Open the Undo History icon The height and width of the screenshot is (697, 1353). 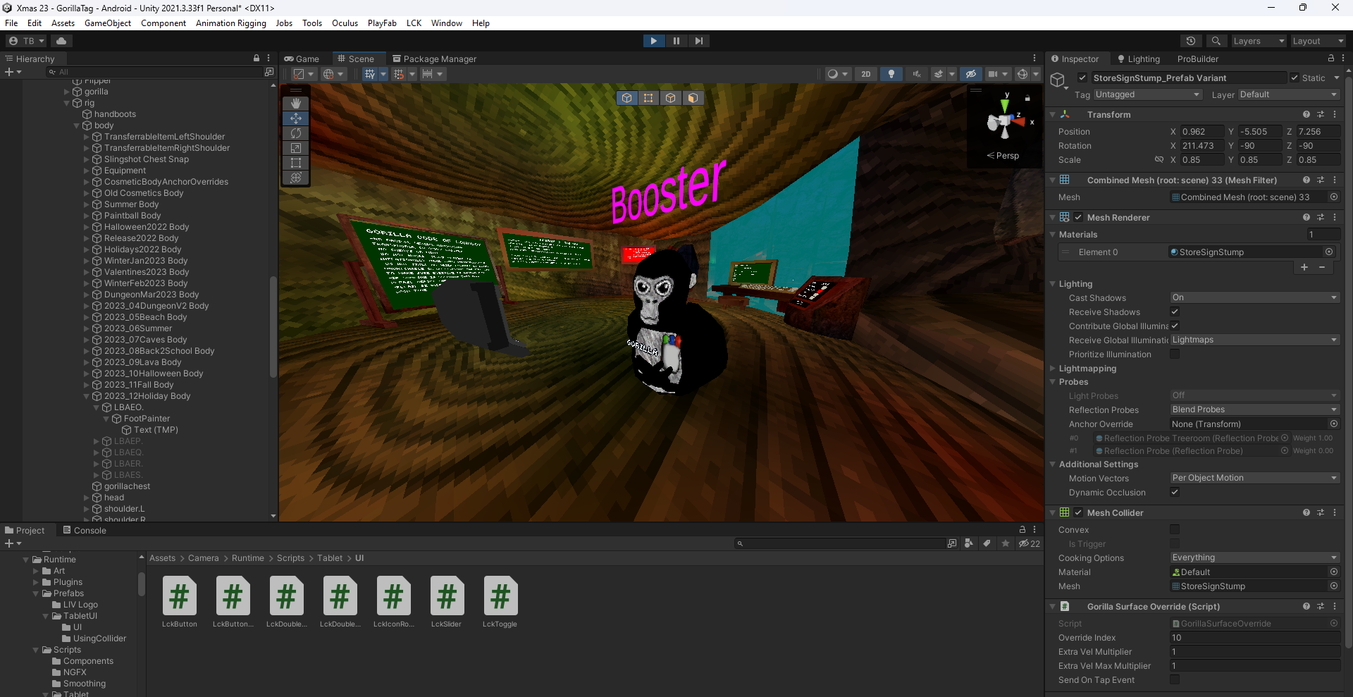pos(1191,41)
